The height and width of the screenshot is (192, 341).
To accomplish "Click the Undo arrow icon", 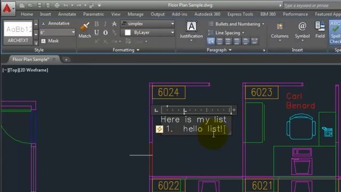I will click(66, 5).
